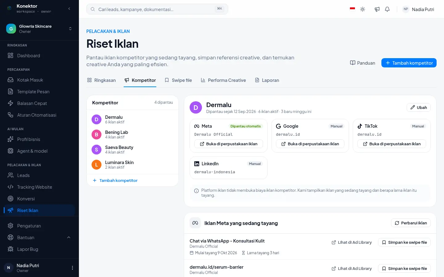Focus the search leads and campaigns field

[157, 9]
